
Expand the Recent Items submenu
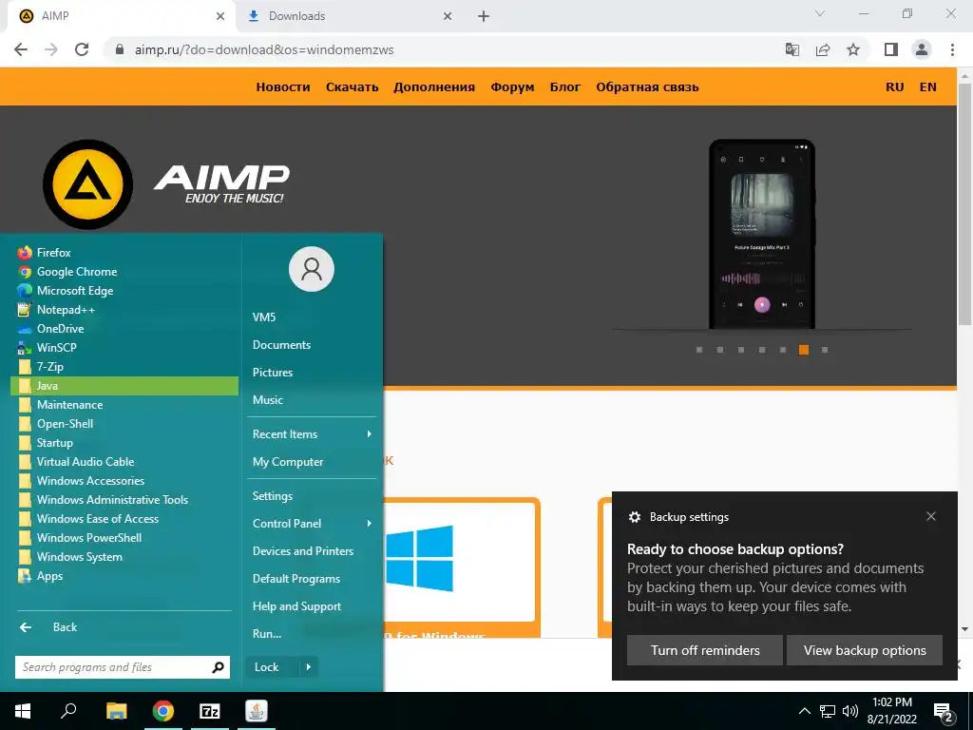click(312, 433)
